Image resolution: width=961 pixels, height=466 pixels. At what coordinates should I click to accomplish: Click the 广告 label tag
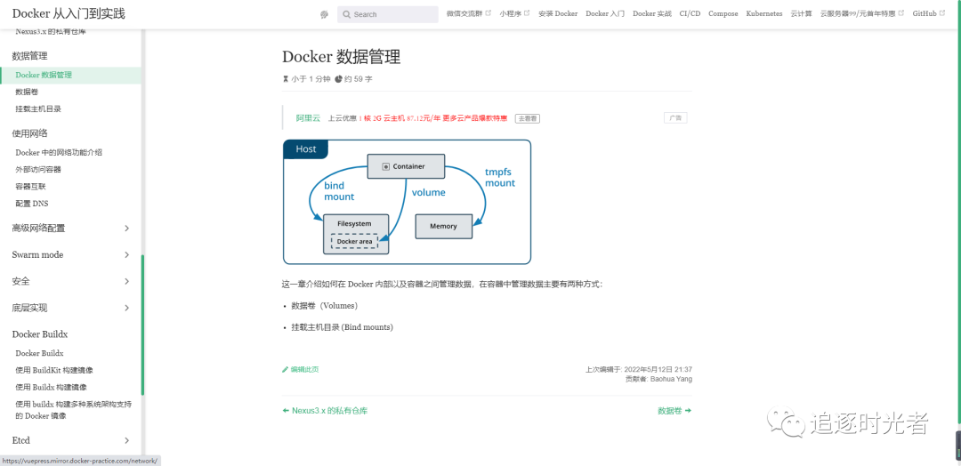tap(675, 117)
